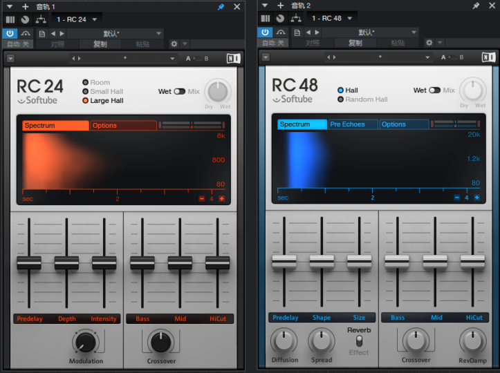Bypass RC 24 using the power icon
Viewport: 500px width, 373px height.
pos(10,33)
